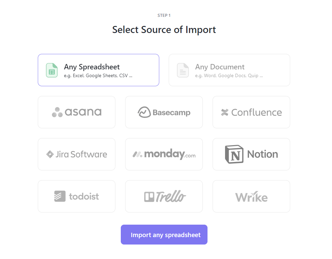Viewport: 332px width, 259px height.
Task: Select the Asana import source icon
Action: click(57, 111)
